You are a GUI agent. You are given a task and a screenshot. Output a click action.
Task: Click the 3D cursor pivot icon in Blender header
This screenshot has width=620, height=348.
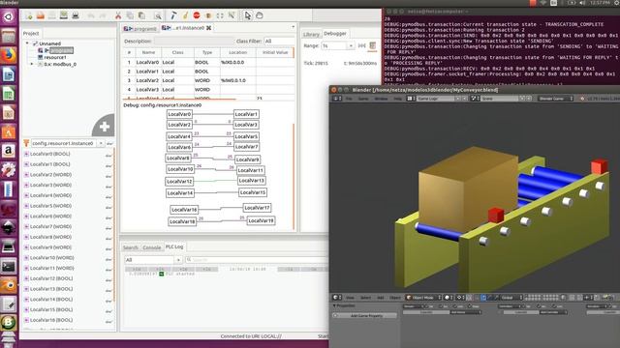(460, 298)
